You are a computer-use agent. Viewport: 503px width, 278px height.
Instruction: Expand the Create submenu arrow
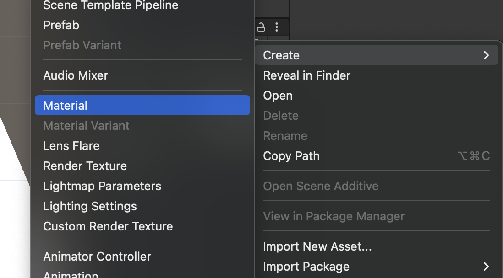coord(486,55)
